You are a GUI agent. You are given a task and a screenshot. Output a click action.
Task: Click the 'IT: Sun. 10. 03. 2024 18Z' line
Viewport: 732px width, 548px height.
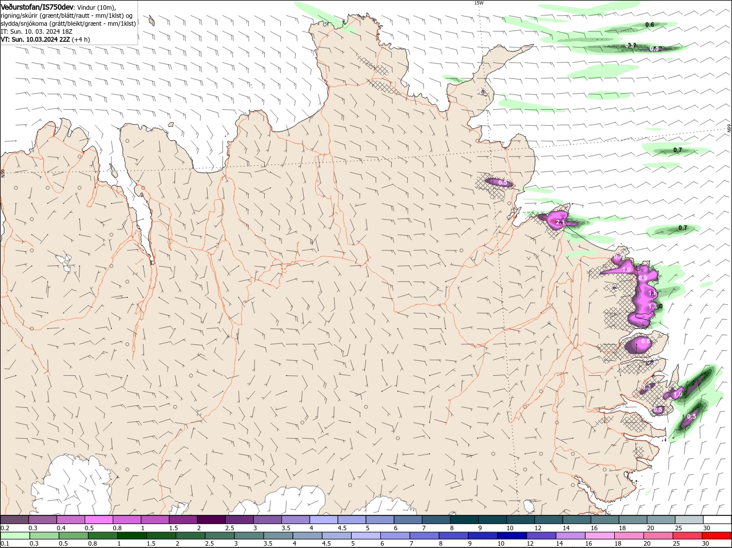[37, 31]
